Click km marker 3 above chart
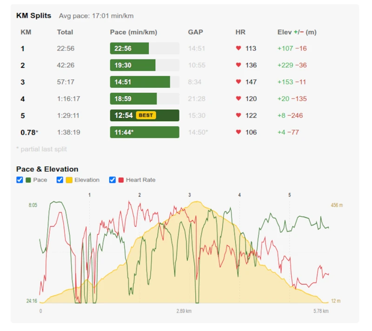 click(190, 195)
